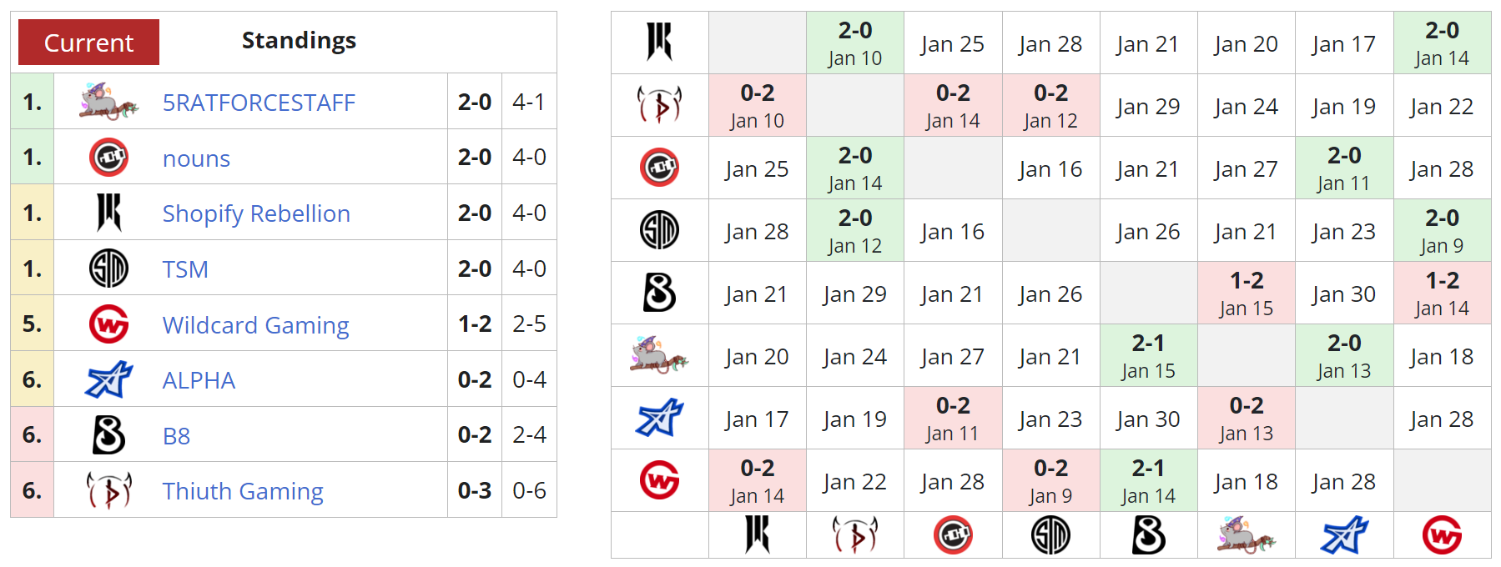The width and height of the screenshot is (1501, 567).
Task: Click the Thiuth Gaming logo in standings
Action: [x=108, y=490]
